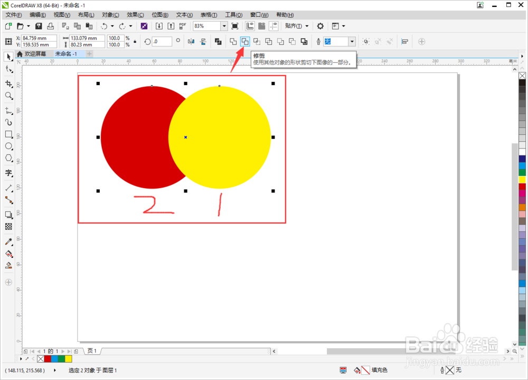Open the Options gear
Screen dimensions: 528x380
click(320, 26)
